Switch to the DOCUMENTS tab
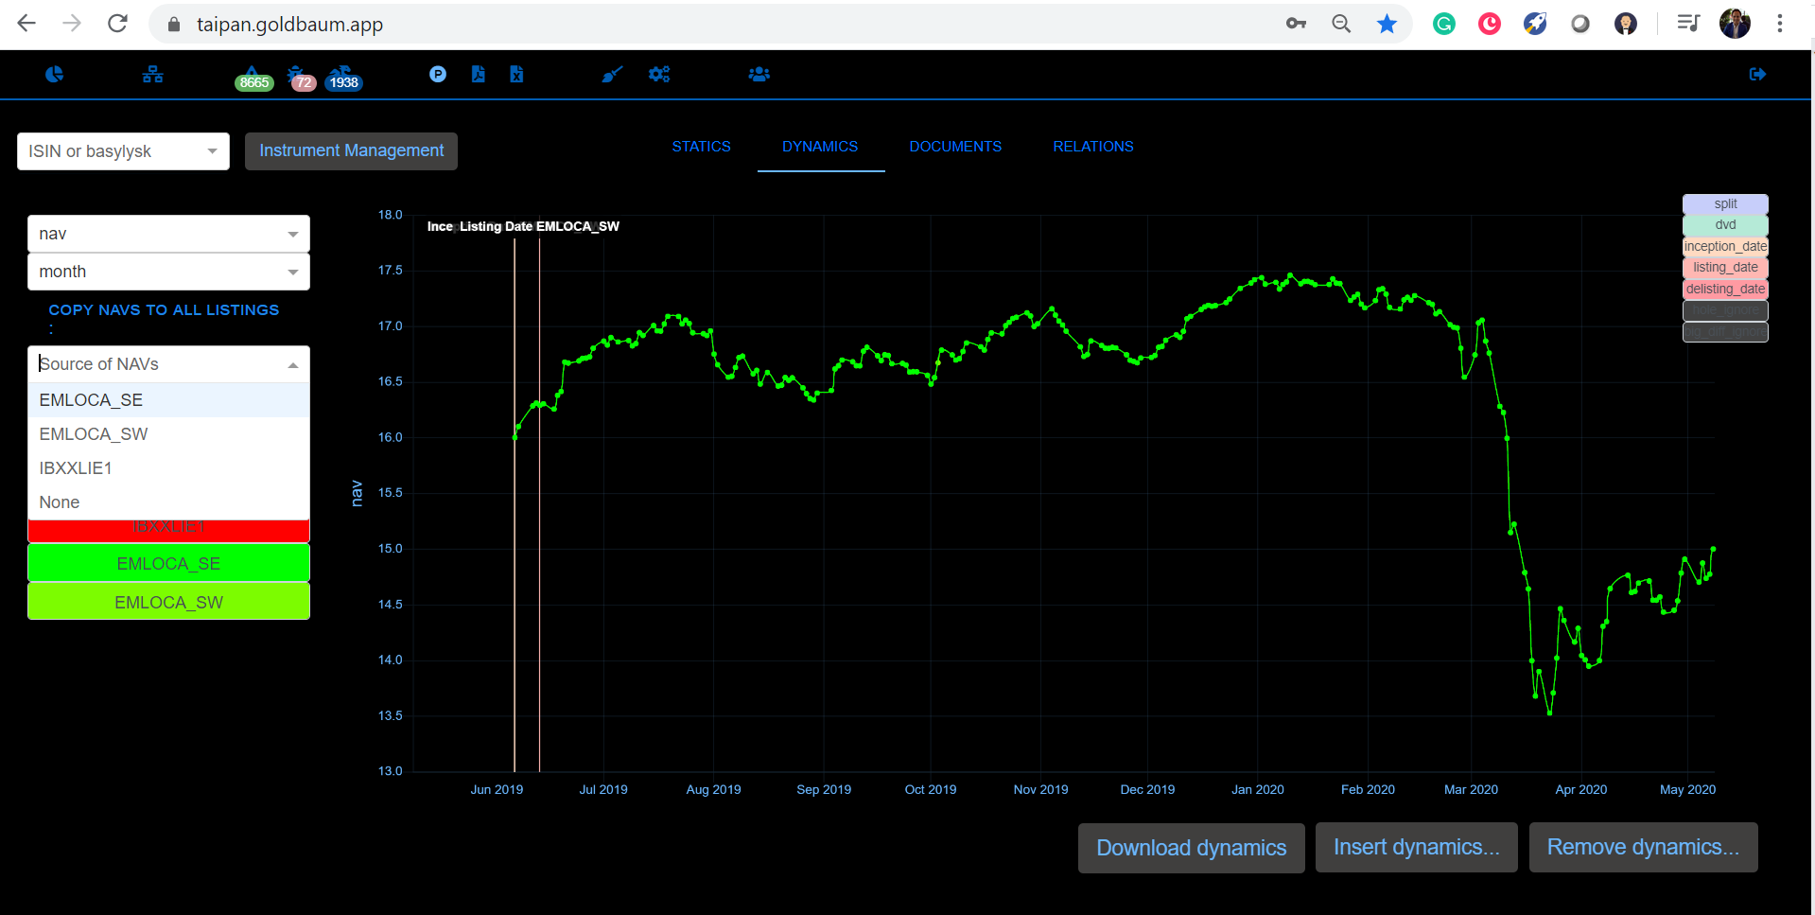 coord(955,147)
